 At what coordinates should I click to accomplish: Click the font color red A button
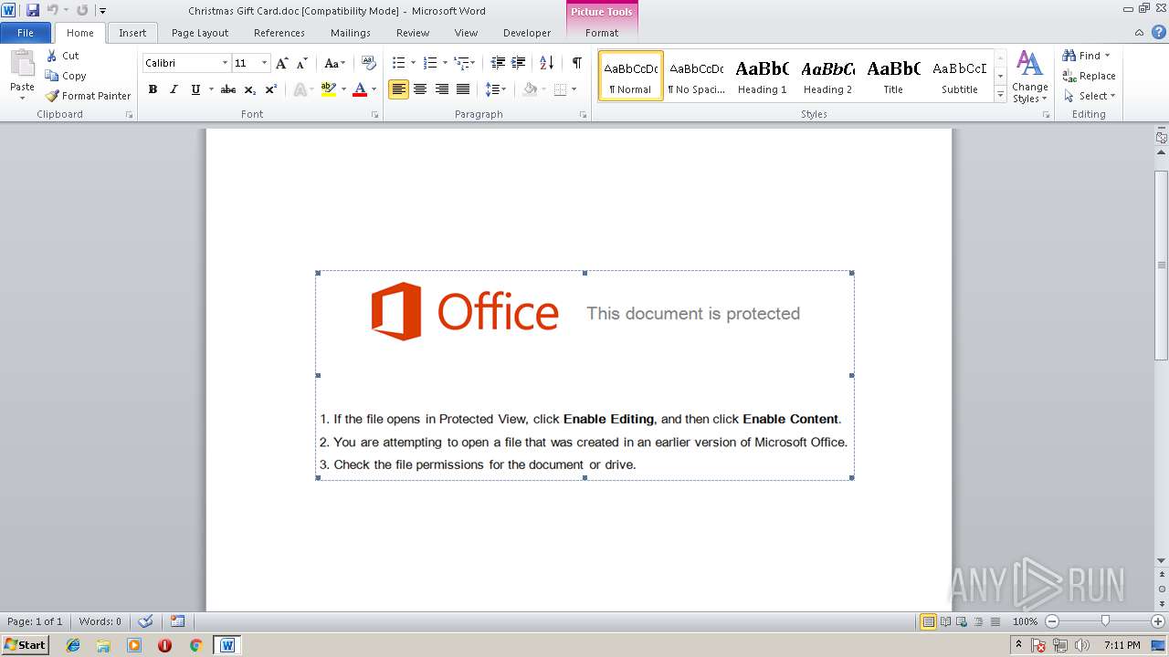[360, 89]
